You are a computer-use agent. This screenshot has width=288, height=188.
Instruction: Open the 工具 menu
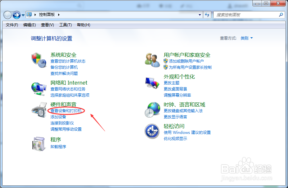coord(65,25)
